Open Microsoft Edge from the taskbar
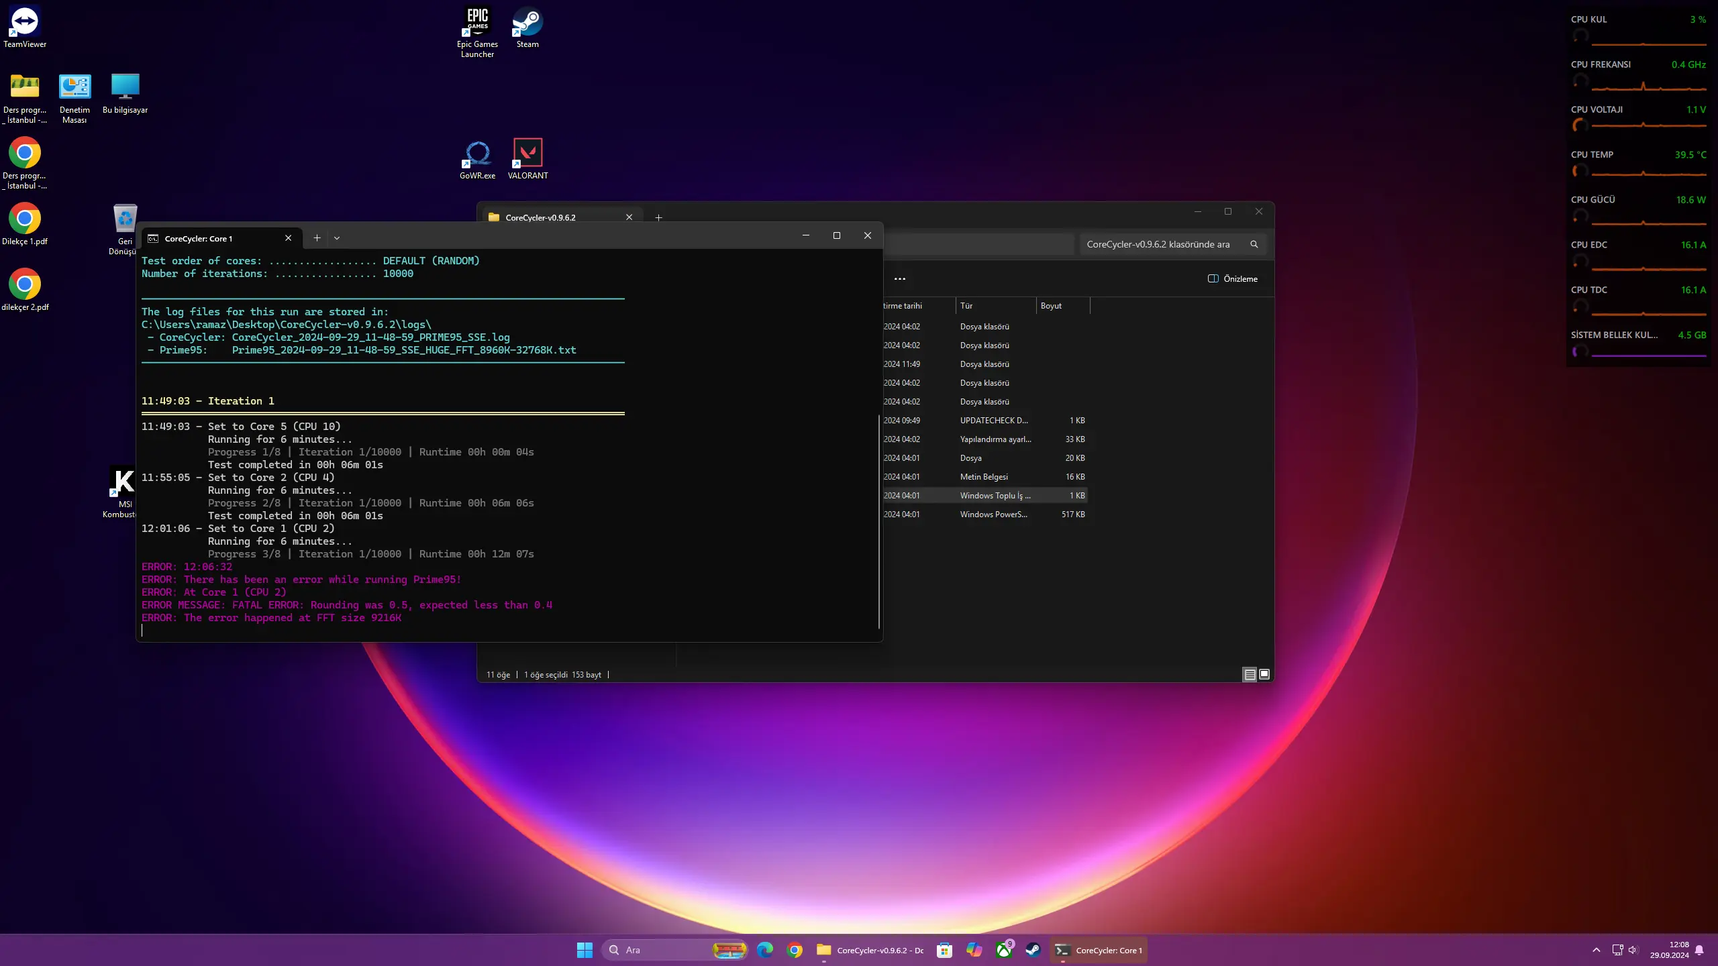The width and height of the screenshot is (1718, 966). point(765,950)
